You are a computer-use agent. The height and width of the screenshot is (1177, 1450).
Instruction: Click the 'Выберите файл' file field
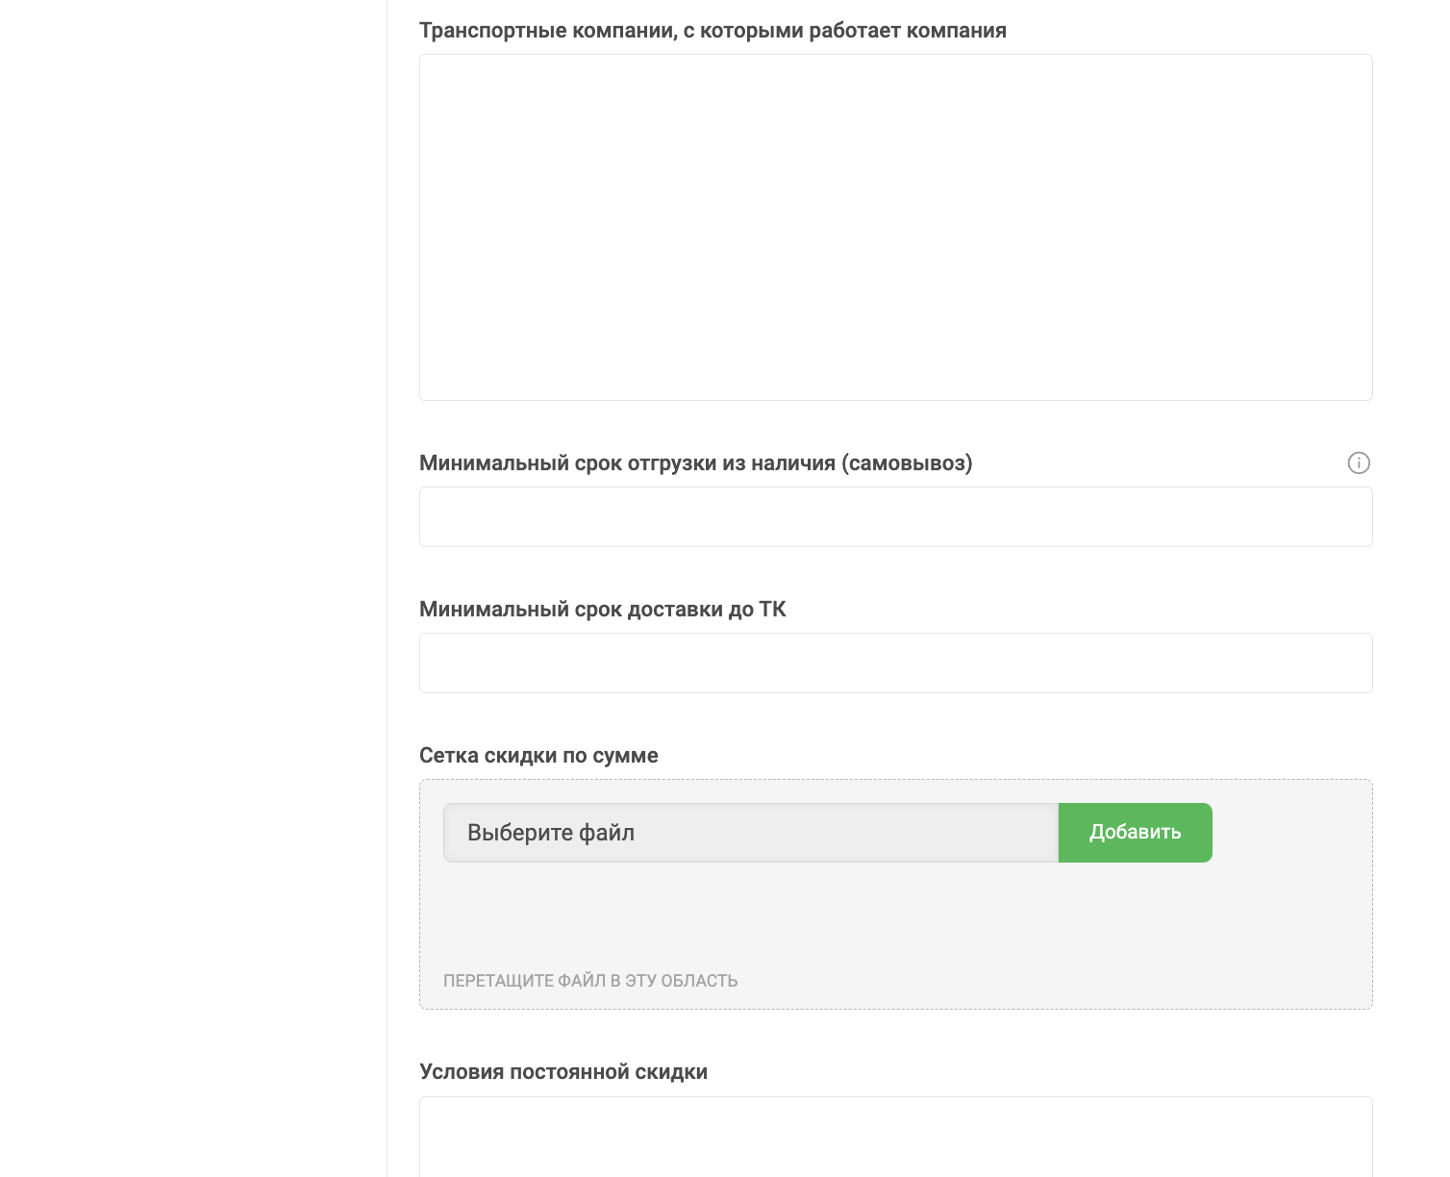pyautogui.click(x=750, y=833)
